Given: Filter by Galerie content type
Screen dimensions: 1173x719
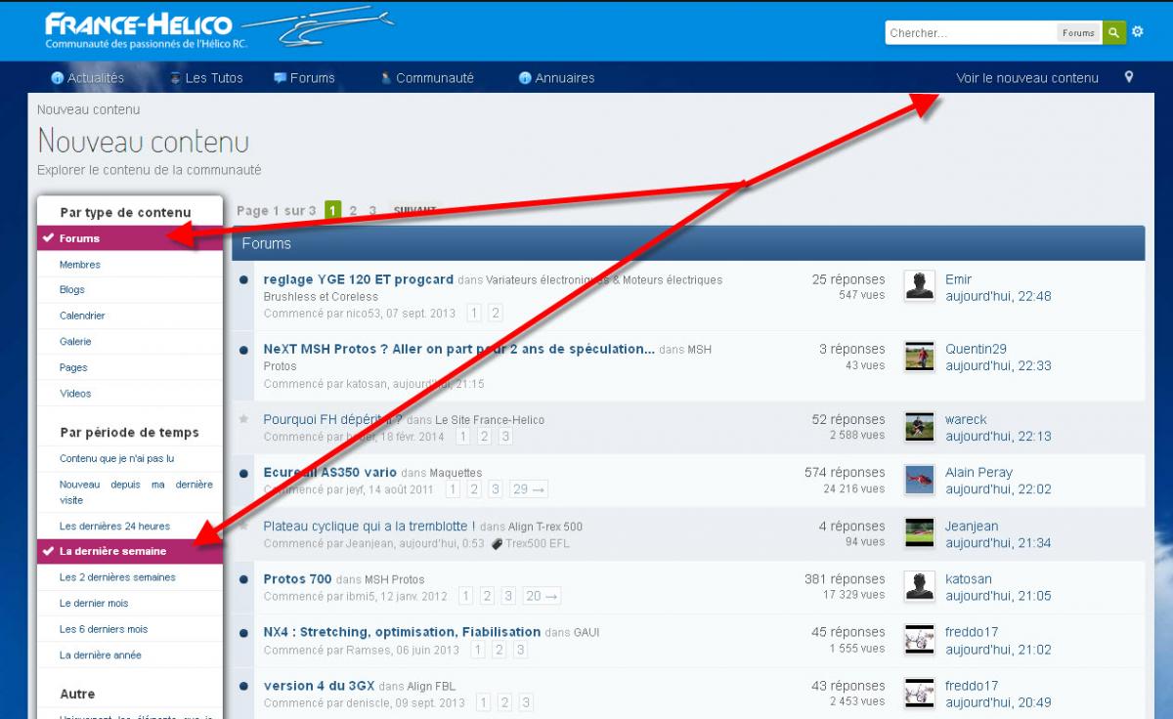Looking at the screenshot, I should click(x=130, y=342).
